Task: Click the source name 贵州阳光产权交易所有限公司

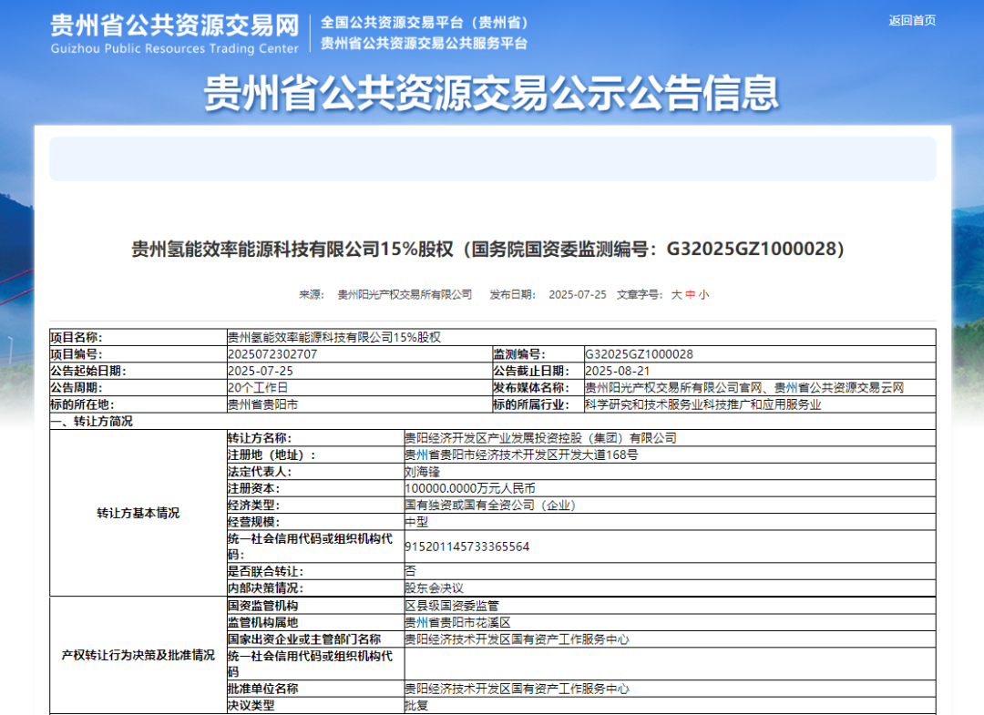Action: [405, 295]
